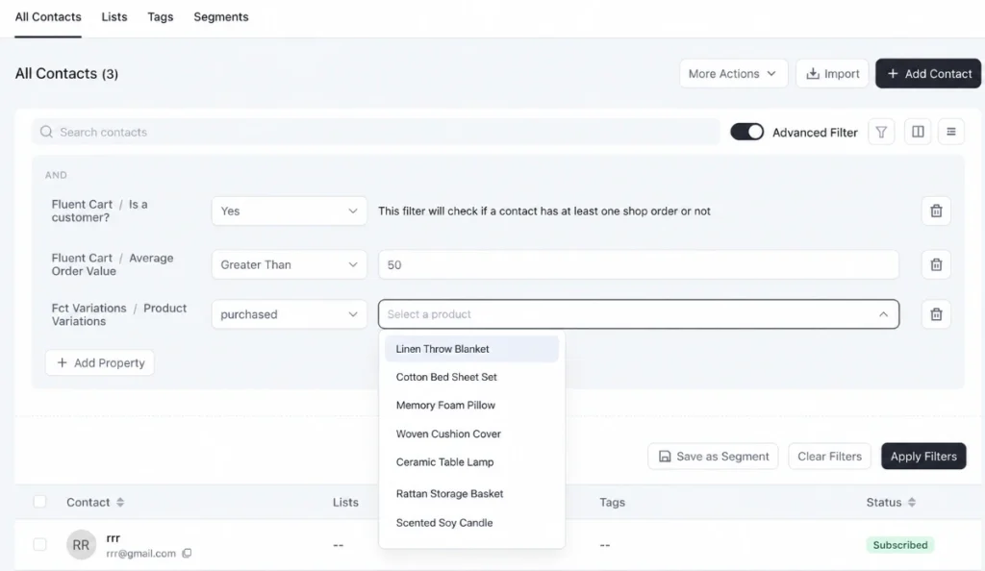985x571 pixels.
Task: Click the Subscribed status badge
Action: (x=900, y=545)
